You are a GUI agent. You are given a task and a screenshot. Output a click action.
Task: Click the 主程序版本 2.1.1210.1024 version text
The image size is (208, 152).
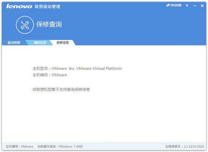(x=184, y=147)
